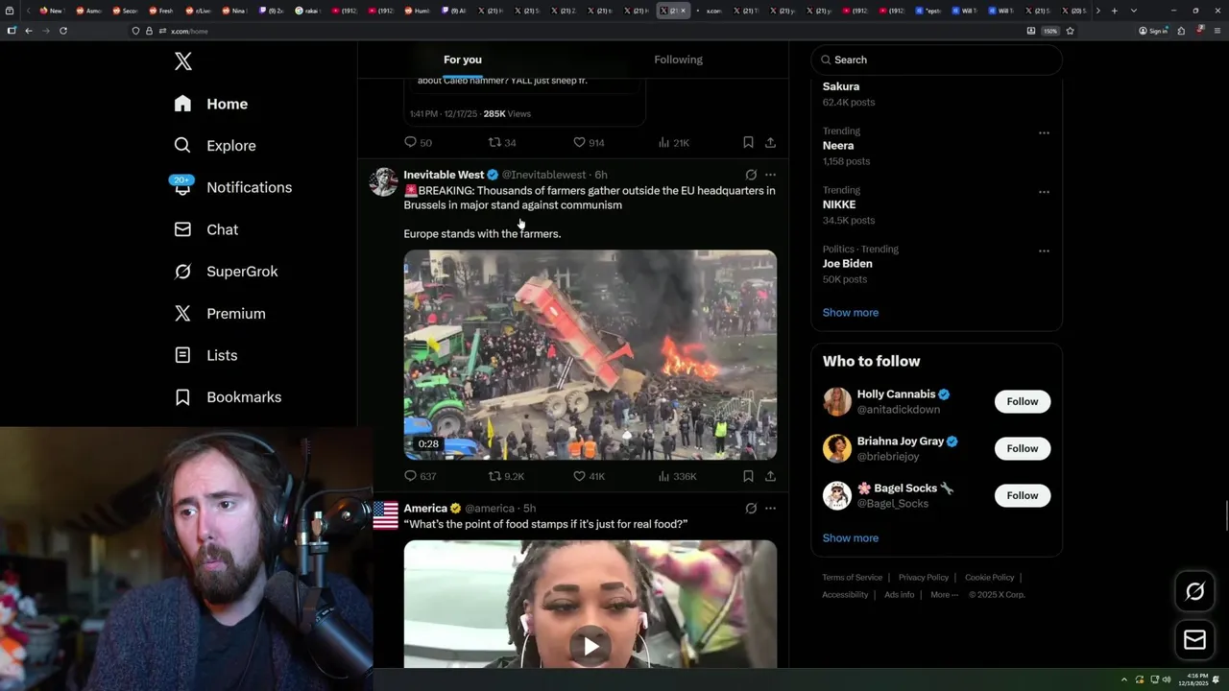
Task: Play the farmers protest video thumbnail
Action: click(590, 355)
